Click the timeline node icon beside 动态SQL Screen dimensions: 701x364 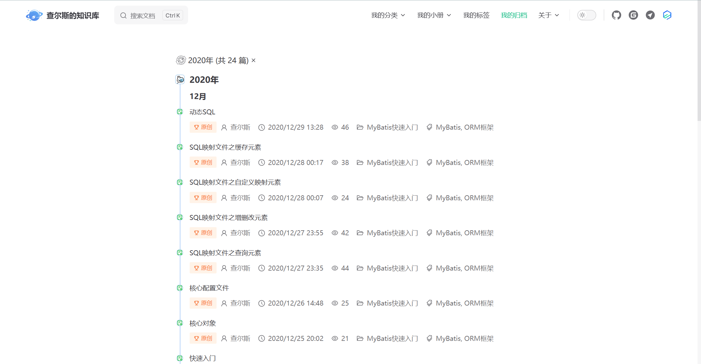(180, 112)
